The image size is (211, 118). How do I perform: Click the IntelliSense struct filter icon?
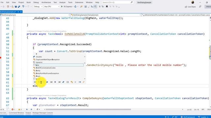point(63,82)
